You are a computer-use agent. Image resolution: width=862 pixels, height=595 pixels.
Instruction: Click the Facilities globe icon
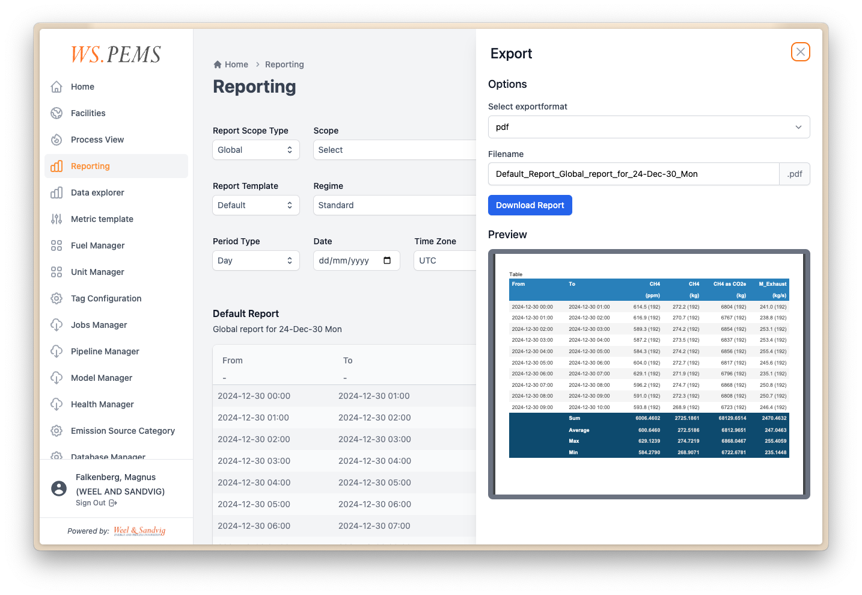57,113
